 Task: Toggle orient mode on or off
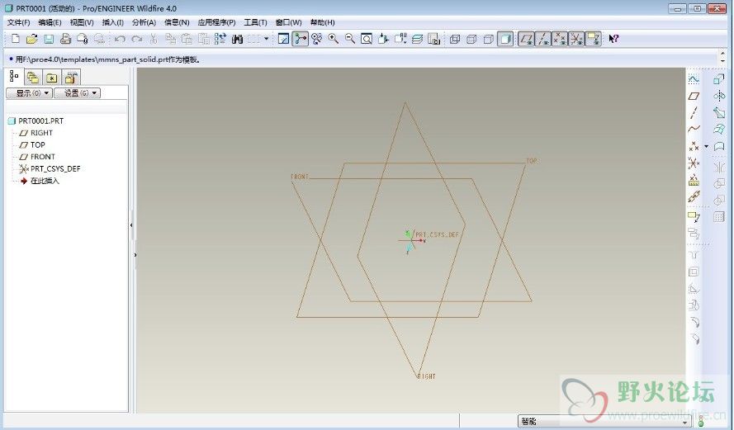(x=316, y=39)
